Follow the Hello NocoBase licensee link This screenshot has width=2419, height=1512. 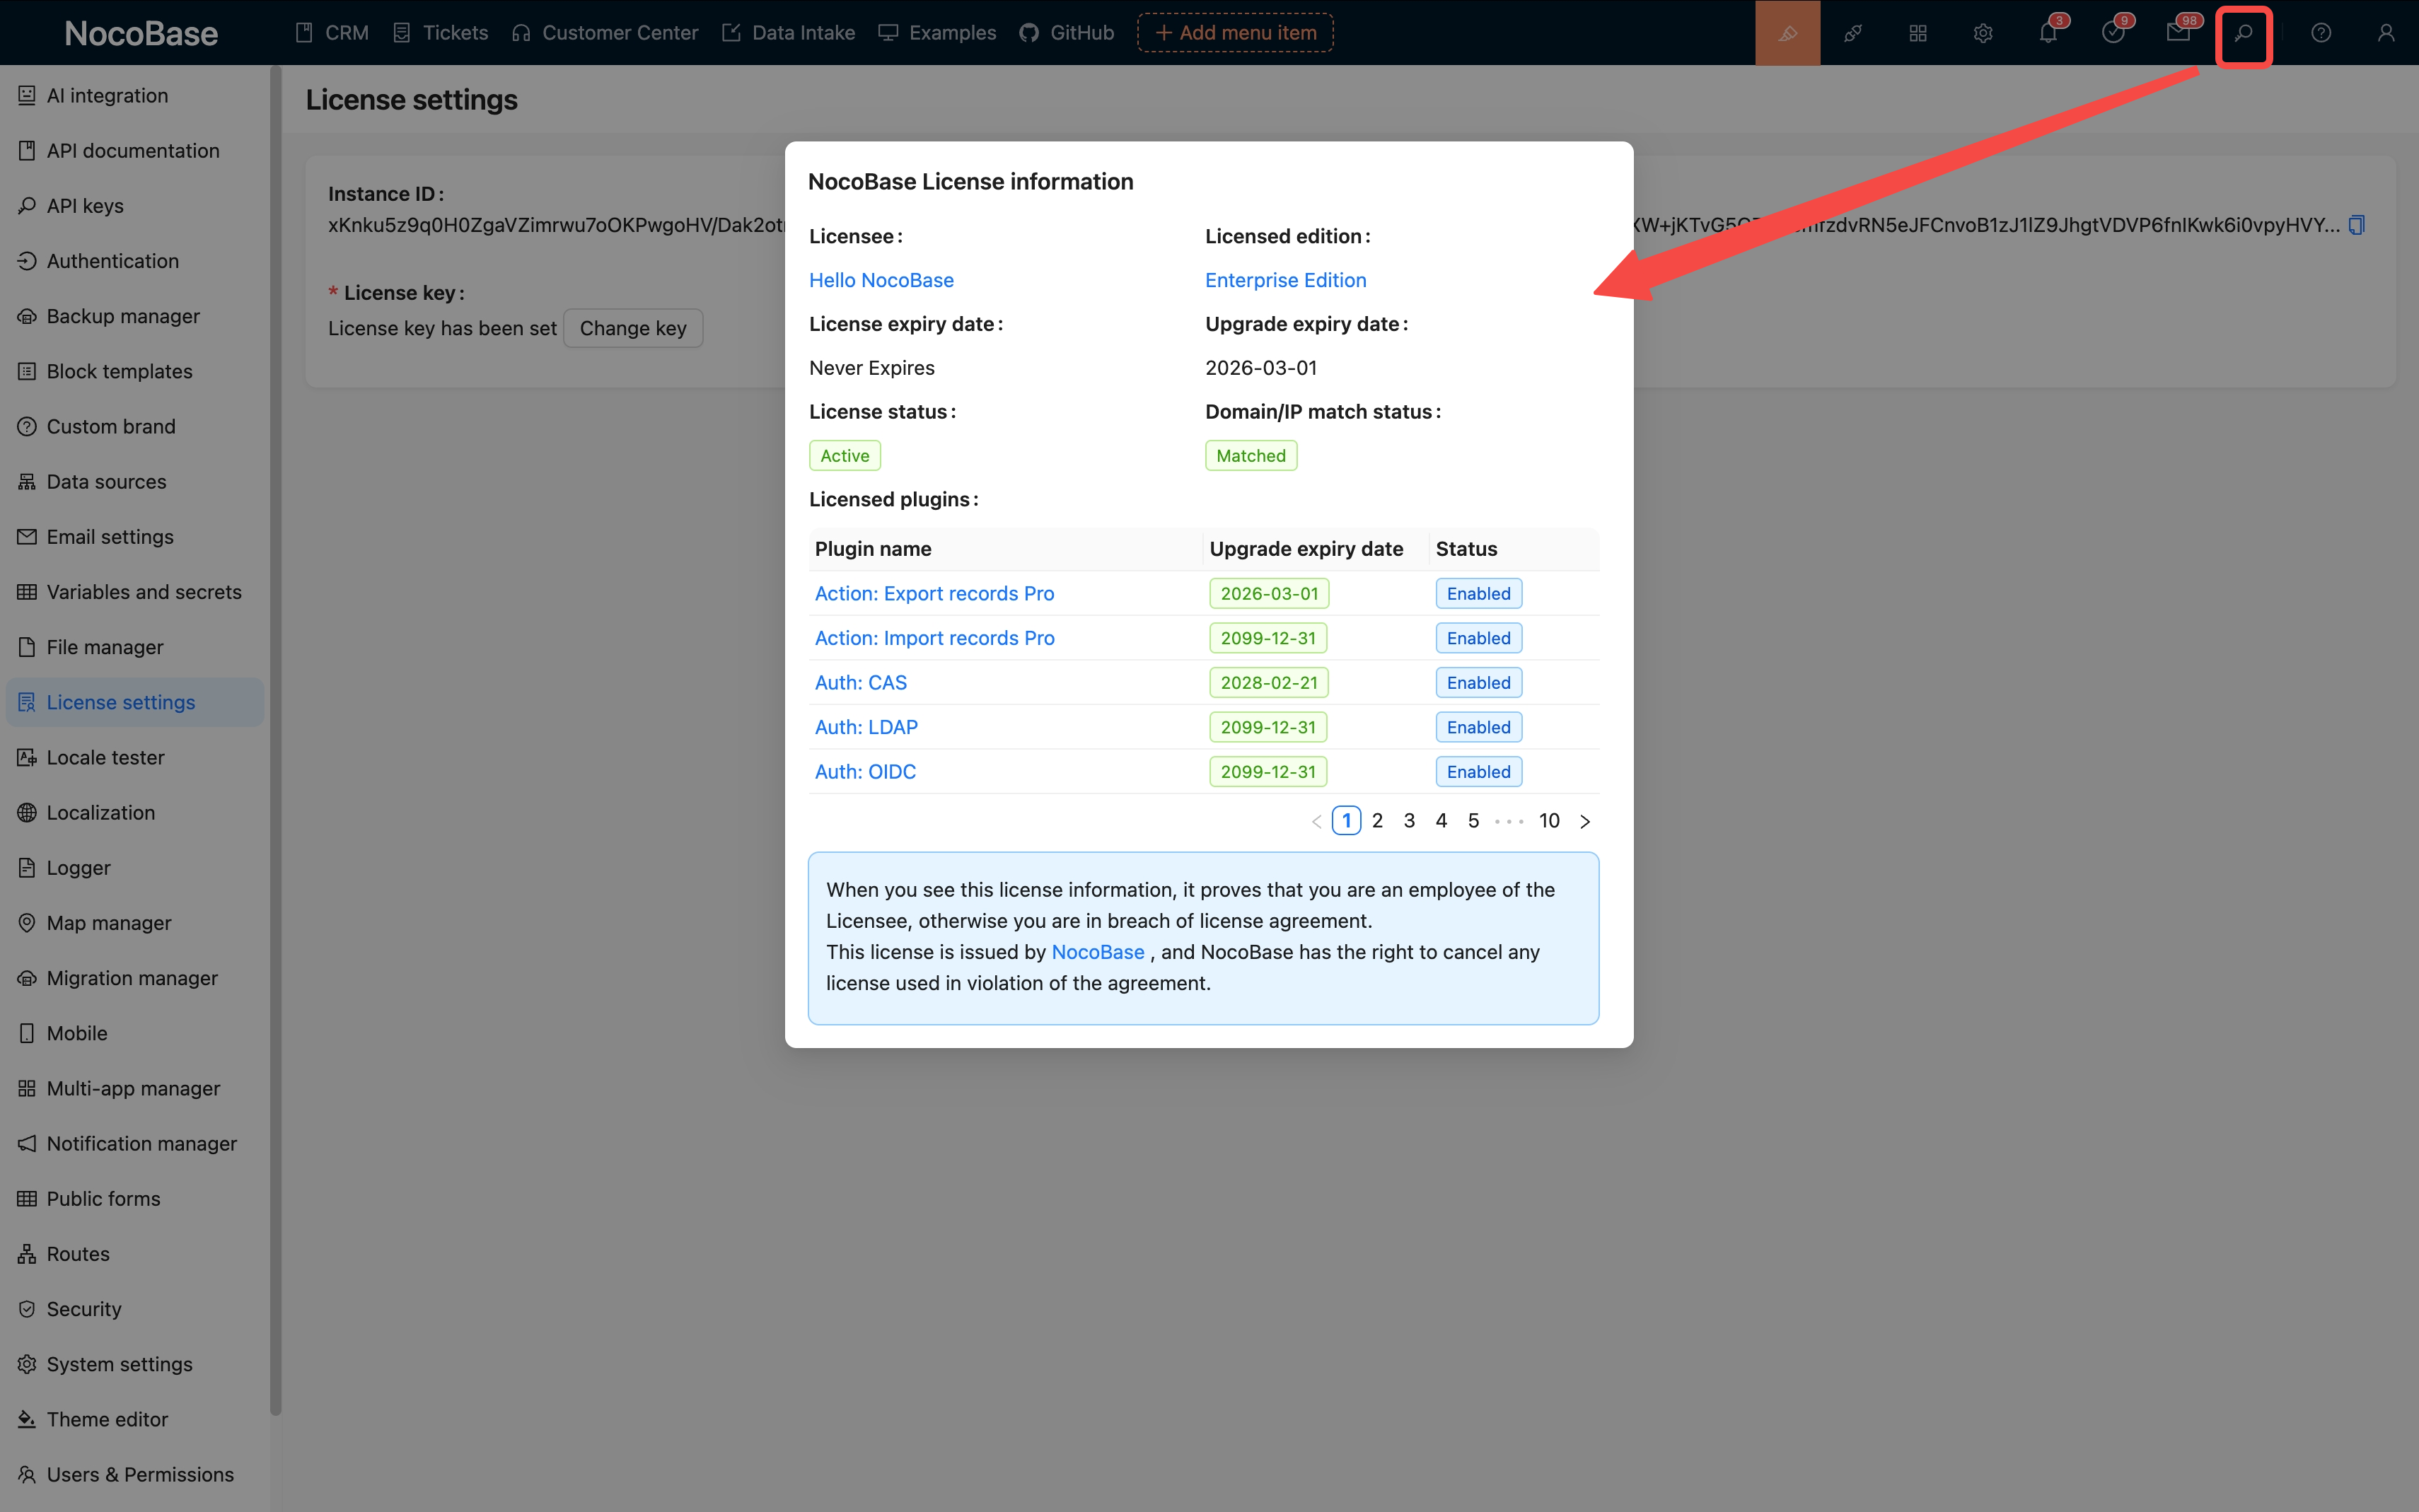pyautogui.click(x=881, y=280)
